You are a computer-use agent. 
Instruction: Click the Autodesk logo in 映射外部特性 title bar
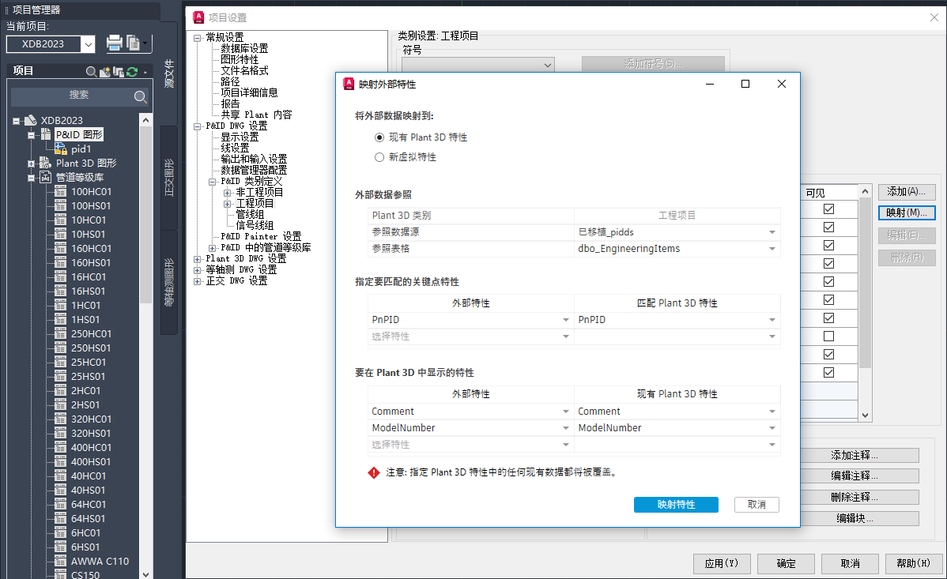click(349, 84)
